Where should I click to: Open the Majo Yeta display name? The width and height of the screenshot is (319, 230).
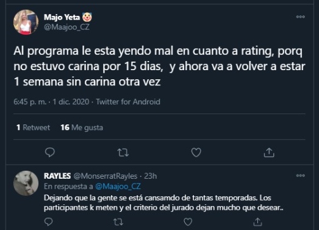click(x=62, y=17)
